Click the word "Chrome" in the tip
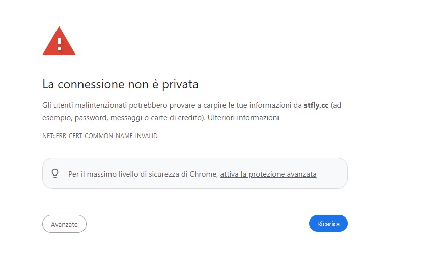 click(x=203, y=174)
